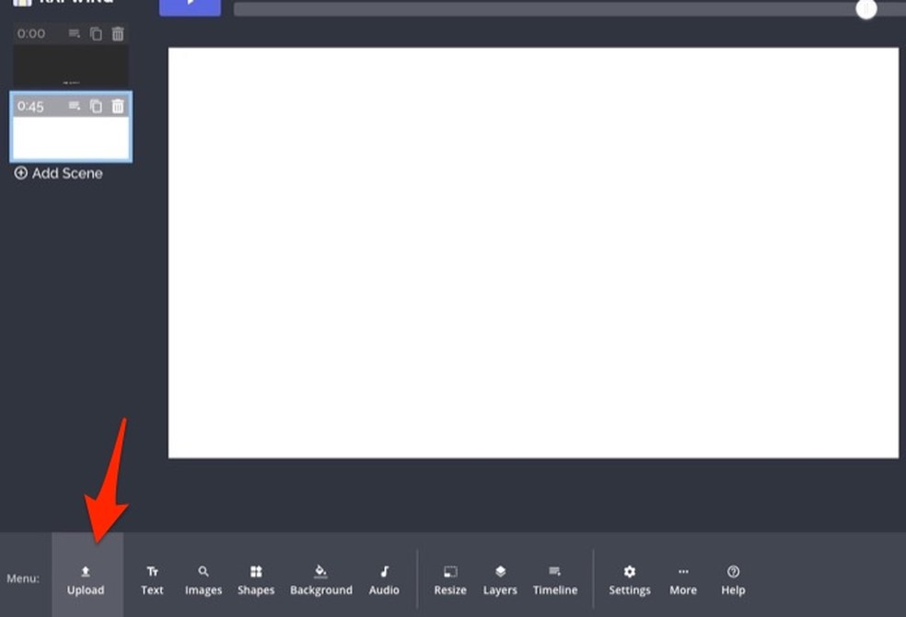Open the Layers panel
The height and width of the screenshot is (617, 906).
pos(500,580)
